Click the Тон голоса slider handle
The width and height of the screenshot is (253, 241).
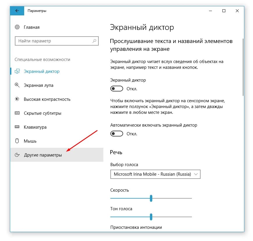[x=151, y=217]
